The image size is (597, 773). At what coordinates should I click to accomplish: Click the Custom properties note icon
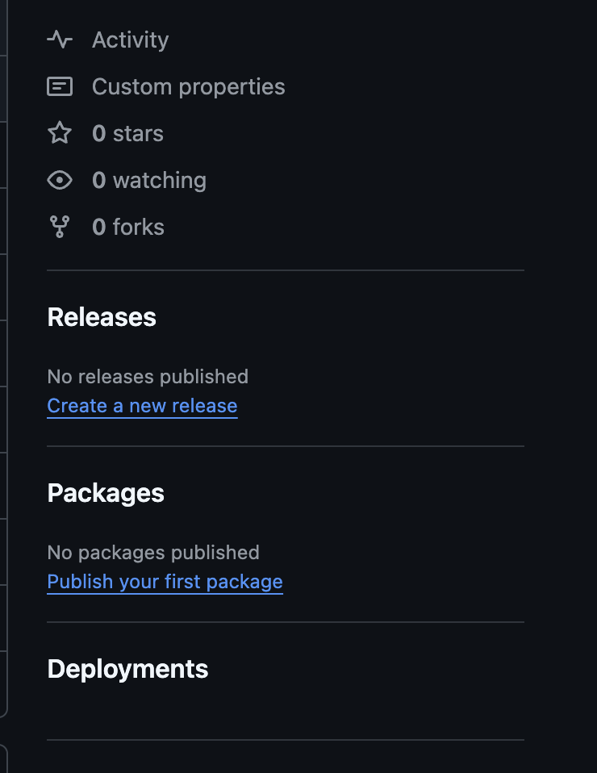coord(60,86)
